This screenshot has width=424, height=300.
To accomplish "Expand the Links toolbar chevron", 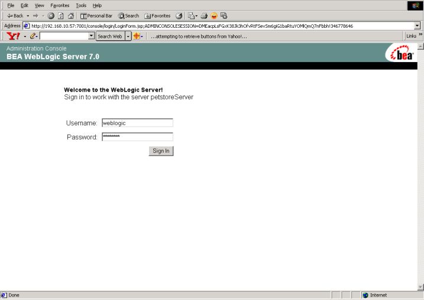I will (420, 35).
